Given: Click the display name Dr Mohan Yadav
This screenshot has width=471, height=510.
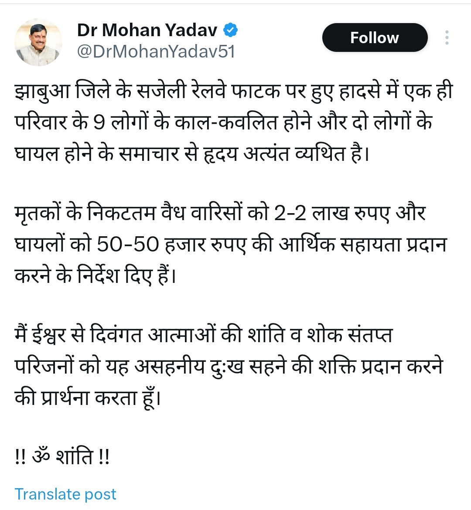Looking at the screenshot, I should [x=147, y=30].
